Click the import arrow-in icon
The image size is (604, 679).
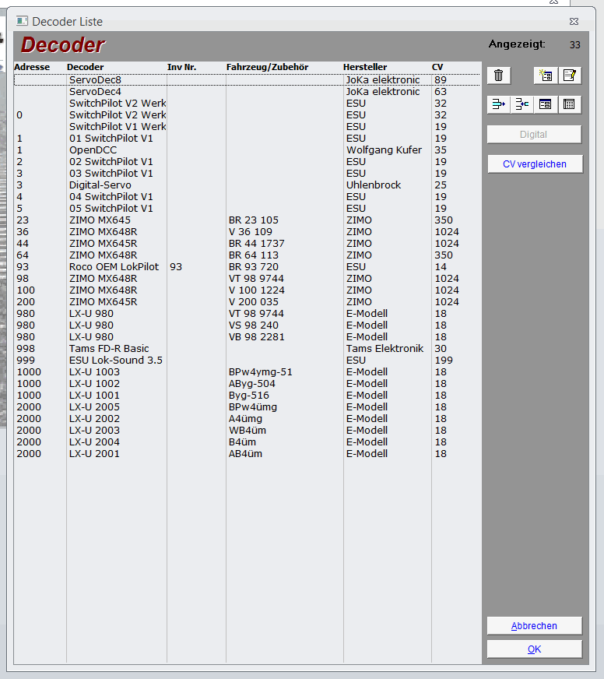522,104
